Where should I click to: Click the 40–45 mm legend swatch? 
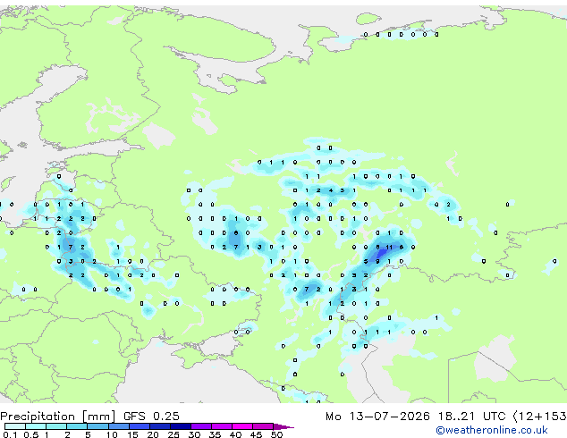[x=242, y=426]
